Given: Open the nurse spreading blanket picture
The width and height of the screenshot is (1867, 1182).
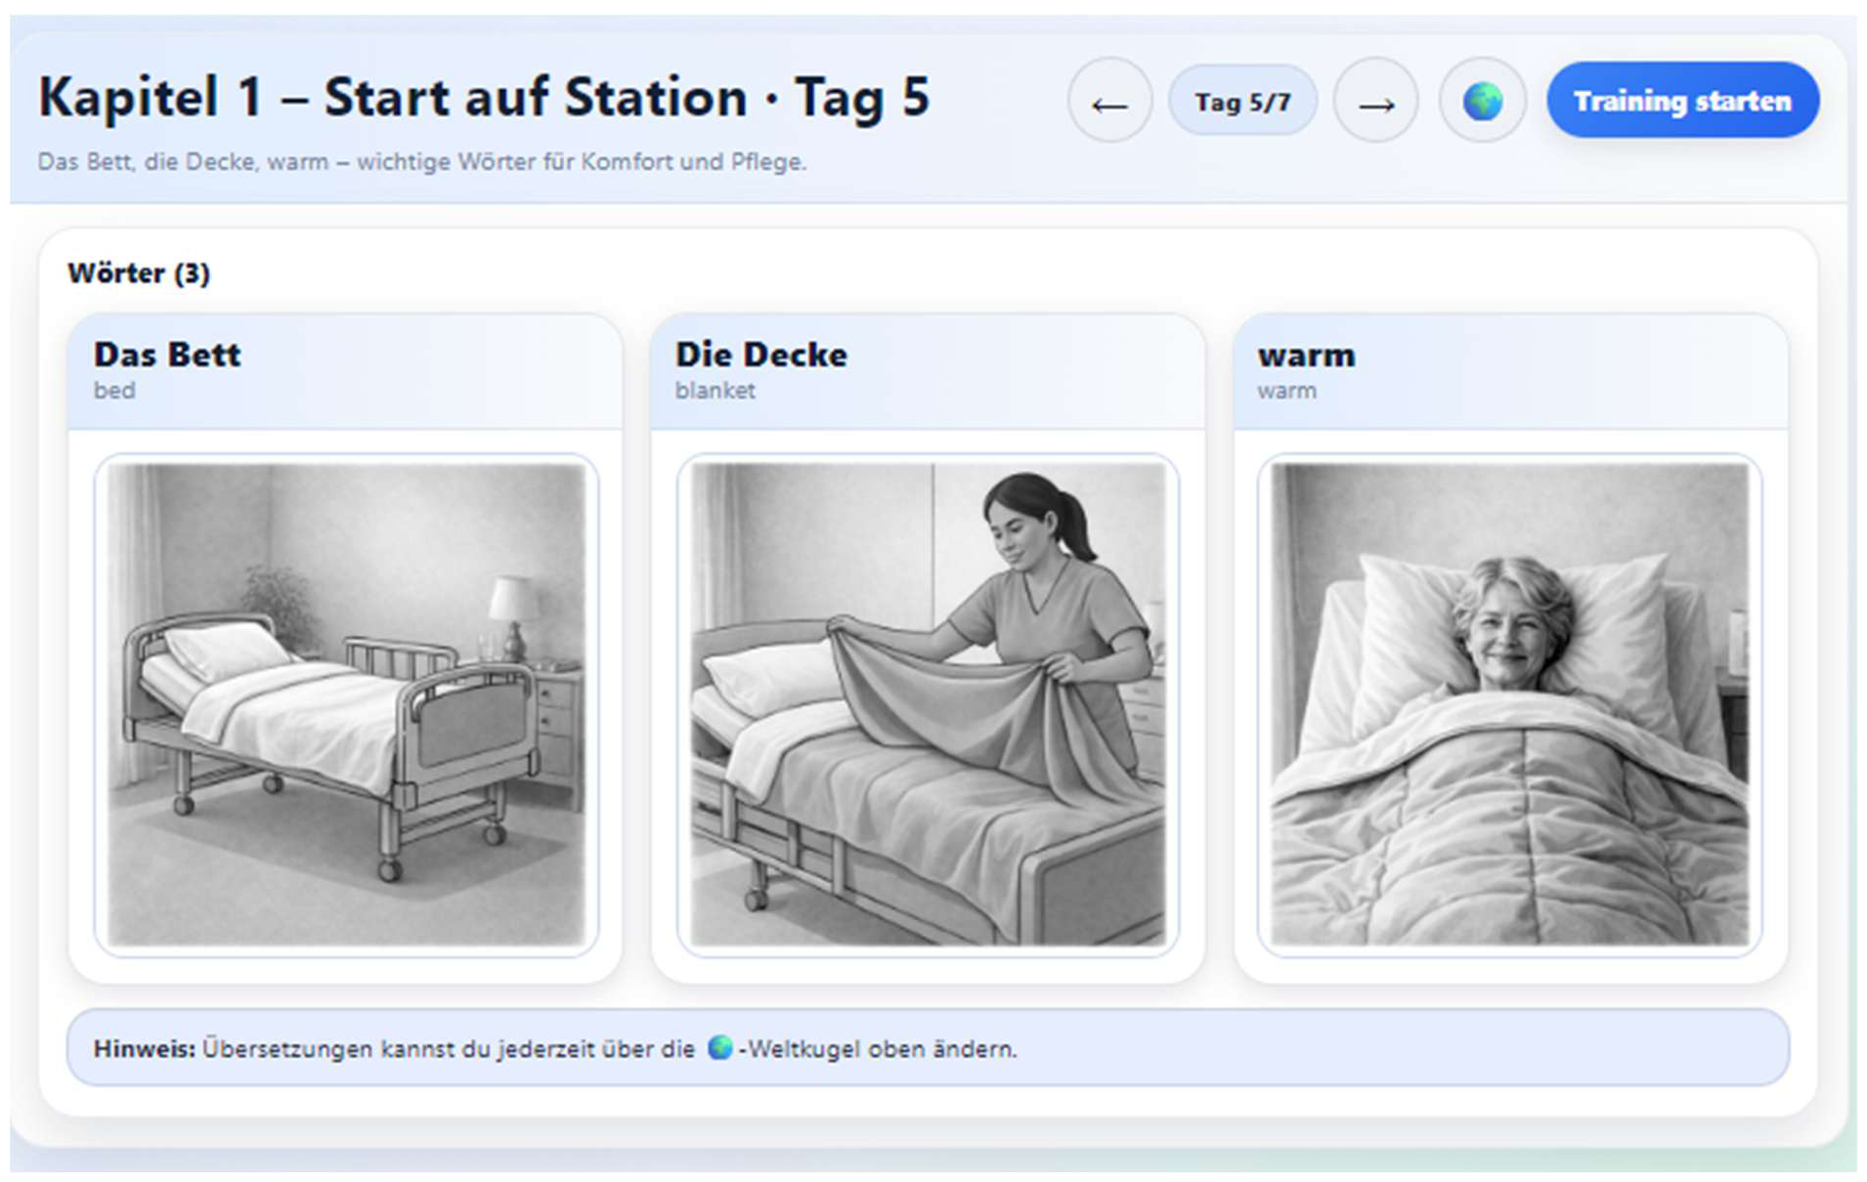Looking at the screenshot, I should (x=928, y=704).
